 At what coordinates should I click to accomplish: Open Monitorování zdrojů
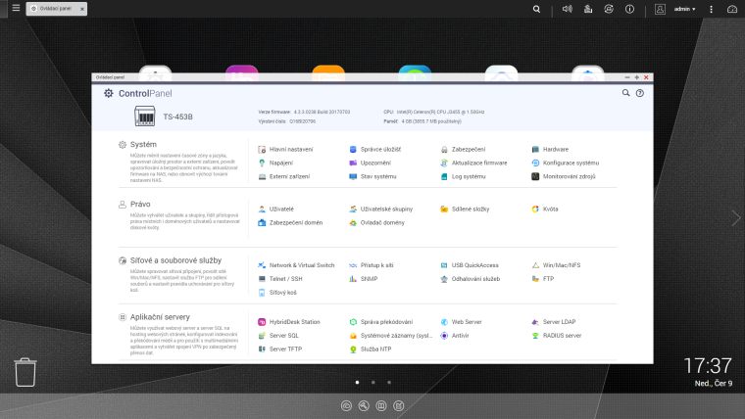564,176
